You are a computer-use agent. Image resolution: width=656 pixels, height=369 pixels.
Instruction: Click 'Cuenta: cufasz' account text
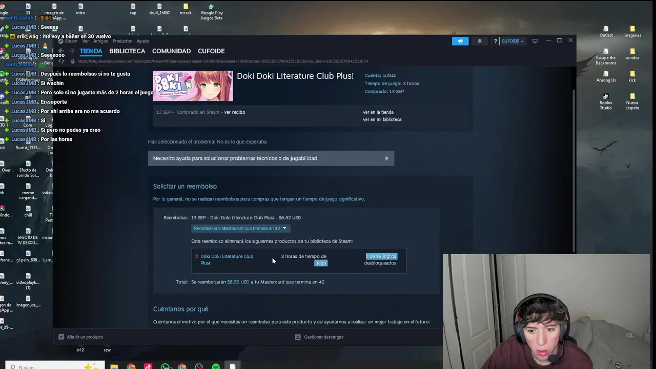click(x=380, y=76)
